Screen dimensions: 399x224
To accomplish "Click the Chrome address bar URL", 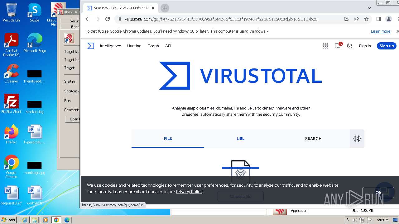I will pos(221,19).
